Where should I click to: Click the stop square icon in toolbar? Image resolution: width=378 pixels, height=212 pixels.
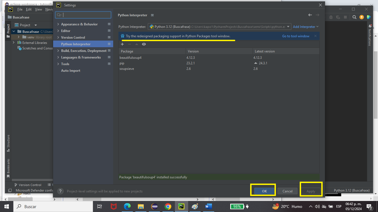[x=345, y=17]
